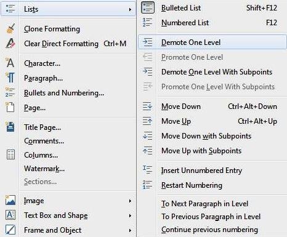Screen dimensions: 287x237
Task: Click the Insert Unnumbered Entry icon
Action: tap(147, 170)
